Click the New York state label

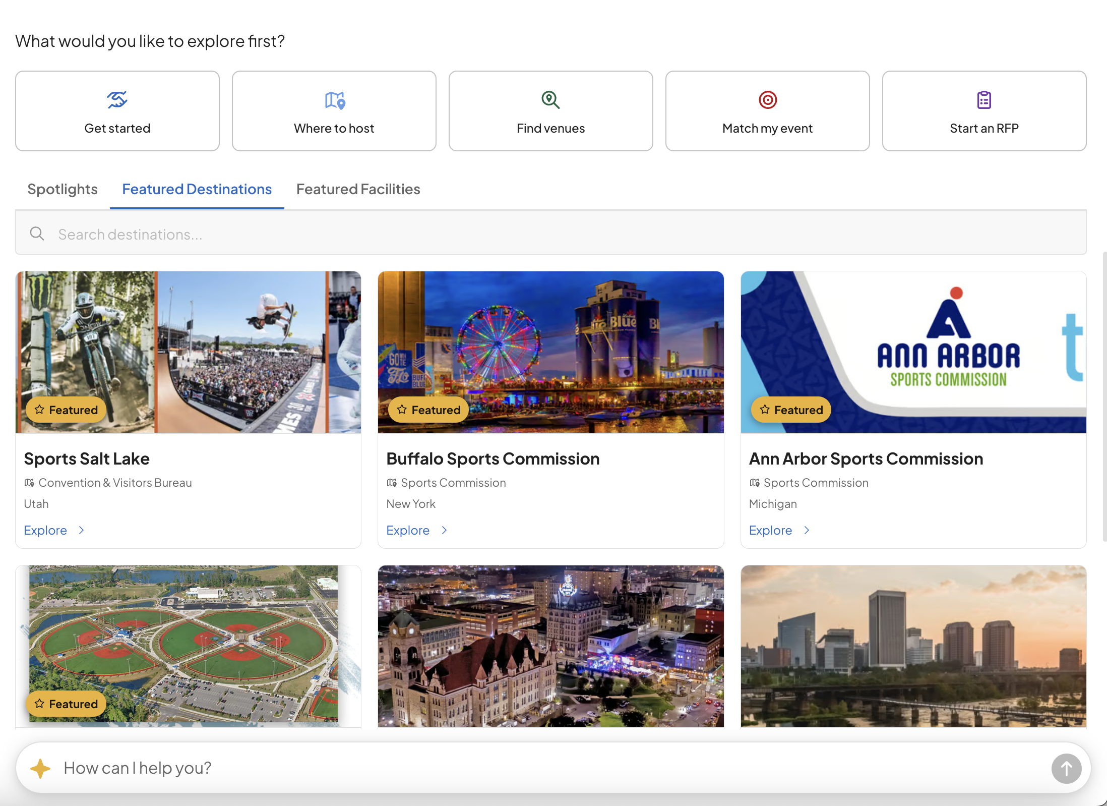pyautogui.click(x=411, y=504)
